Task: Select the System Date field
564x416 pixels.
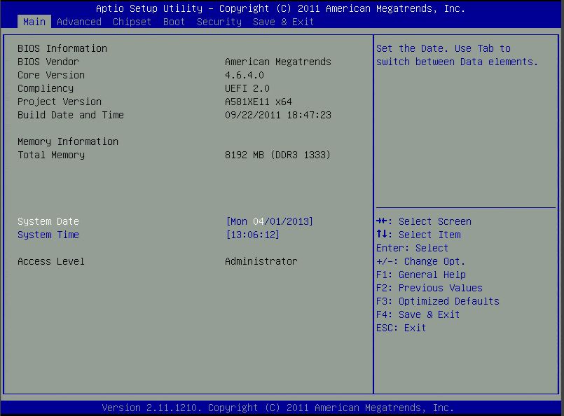Action: coord(48,221)
